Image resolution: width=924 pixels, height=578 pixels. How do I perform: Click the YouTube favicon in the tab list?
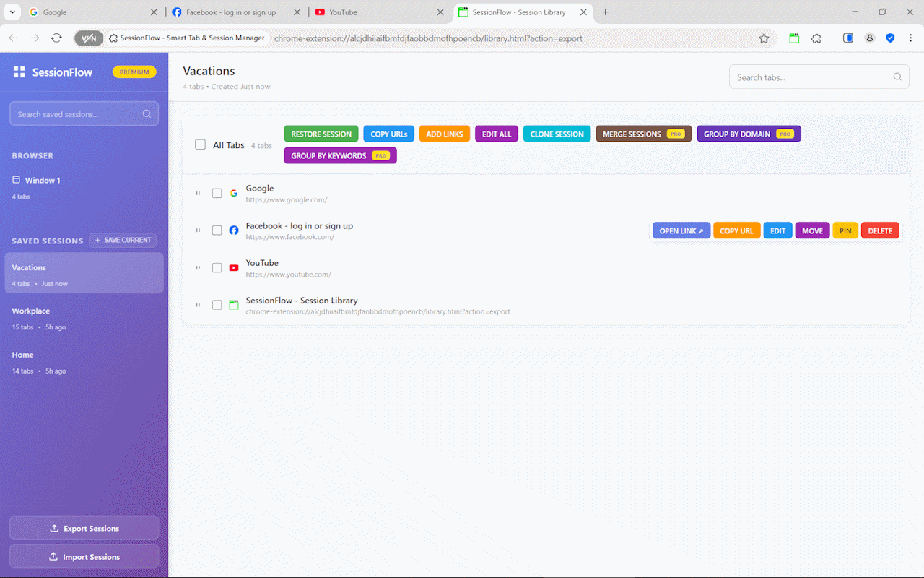(x=234, y=268)
